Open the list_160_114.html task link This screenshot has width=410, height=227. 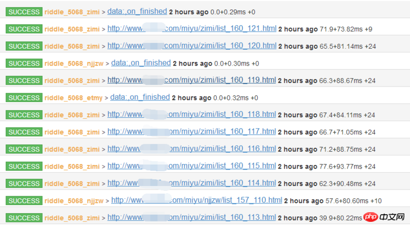[x=191, y=183]
